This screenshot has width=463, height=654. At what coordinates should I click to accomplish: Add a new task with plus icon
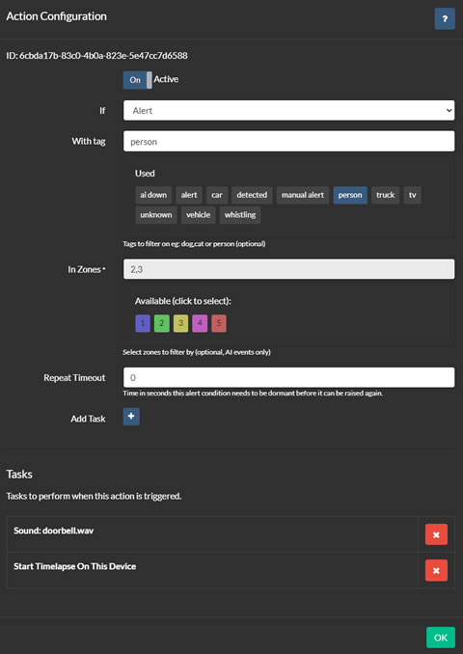pos(131,417)
